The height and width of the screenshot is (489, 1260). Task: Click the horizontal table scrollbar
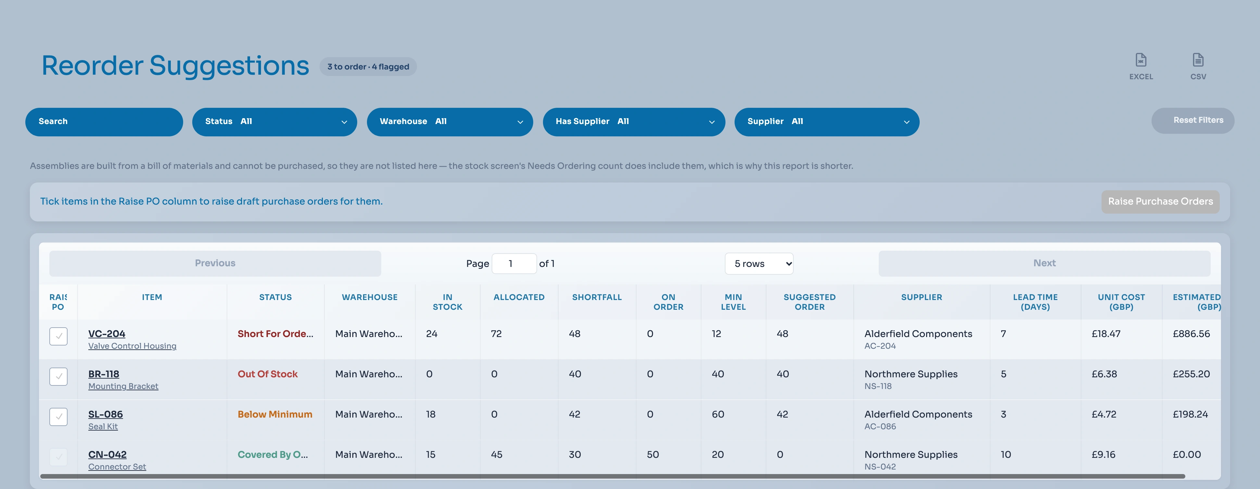(612, 476)
